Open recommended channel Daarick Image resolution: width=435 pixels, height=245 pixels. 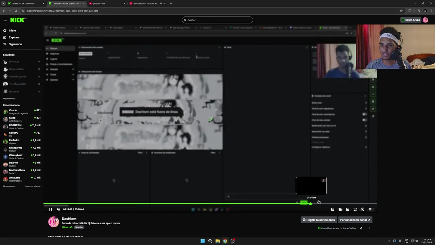click(22, 164)
